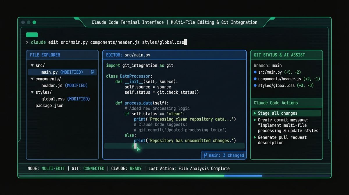Image resolution: width=349 pixels, height=195 pixels.
Task: Click the FILE EXPLORER panel header
Action: click(x=62, y=55)
